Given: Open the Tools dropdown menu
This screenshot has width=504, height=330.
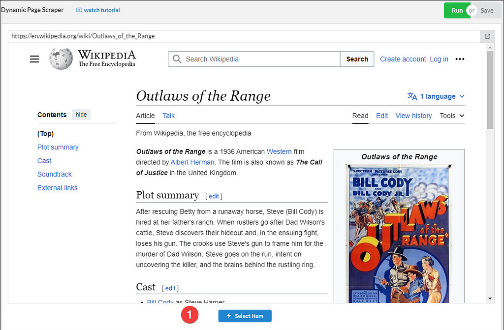Looking at the screenshot, I should pos(451,116).
